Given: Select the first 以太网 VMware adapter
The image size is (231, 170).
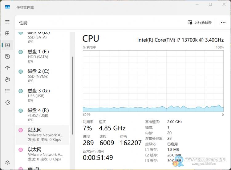Looking at the screenshot, I should pos(42,135).
